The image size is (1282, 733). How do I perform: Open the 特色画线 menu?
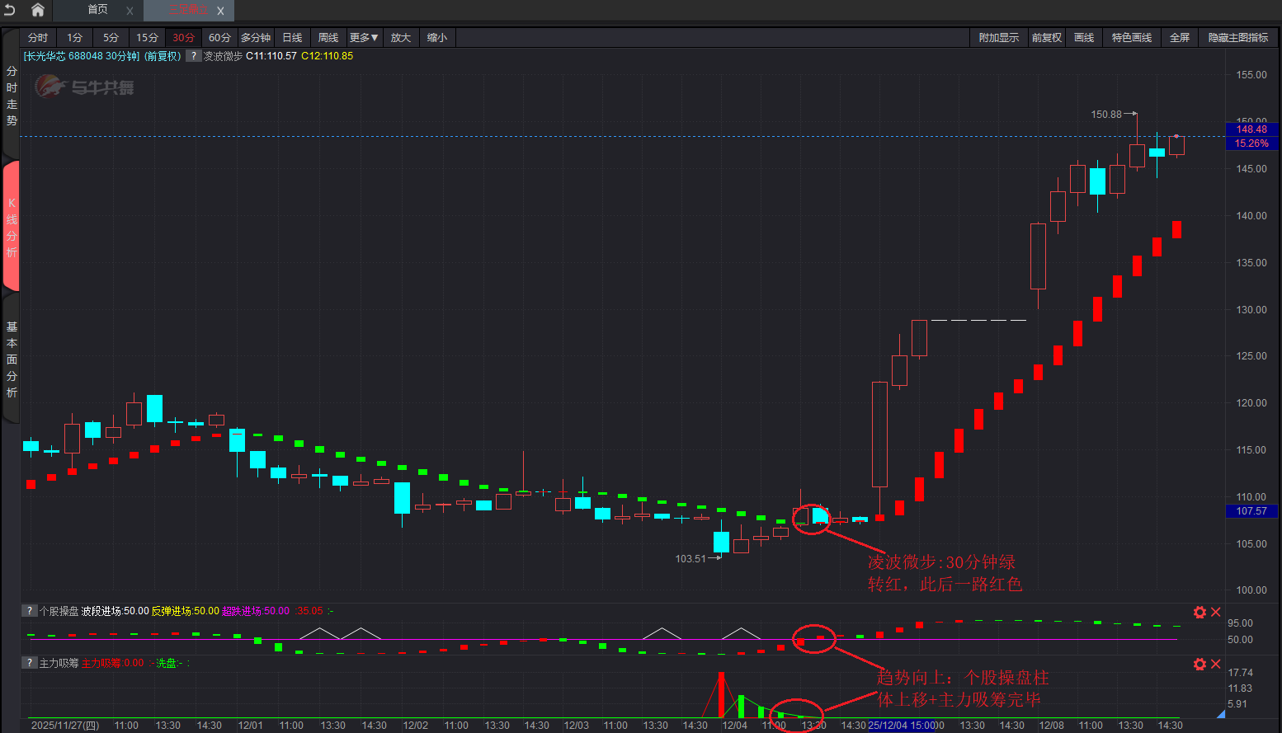(x=1131, y=38)
